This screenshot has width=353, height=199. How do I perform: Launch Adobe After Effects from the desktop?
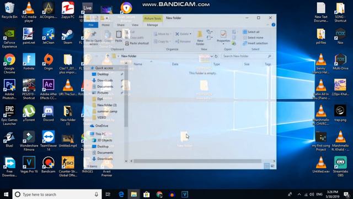coord(49,90)
